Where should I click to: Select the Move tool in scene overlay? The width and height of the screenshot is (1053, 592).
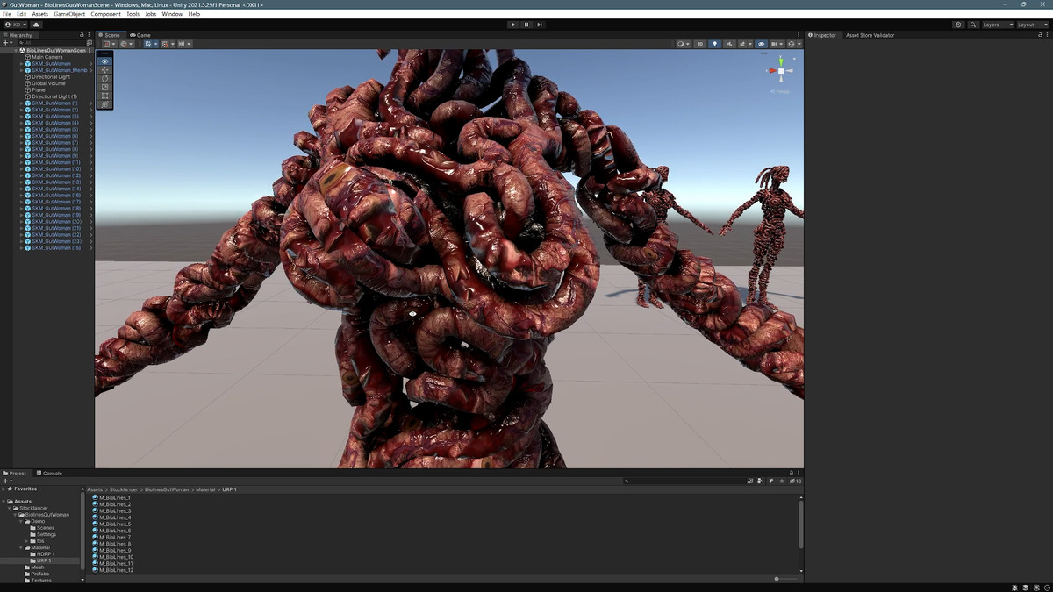tap(105, 70)
